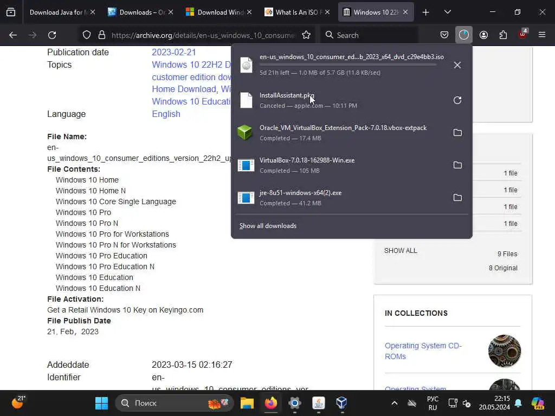The width and height of the screenshot is (555, 416).
Task: Open Firefox taskbar icon
Action: pyautogui.click(x=271, y=403)
